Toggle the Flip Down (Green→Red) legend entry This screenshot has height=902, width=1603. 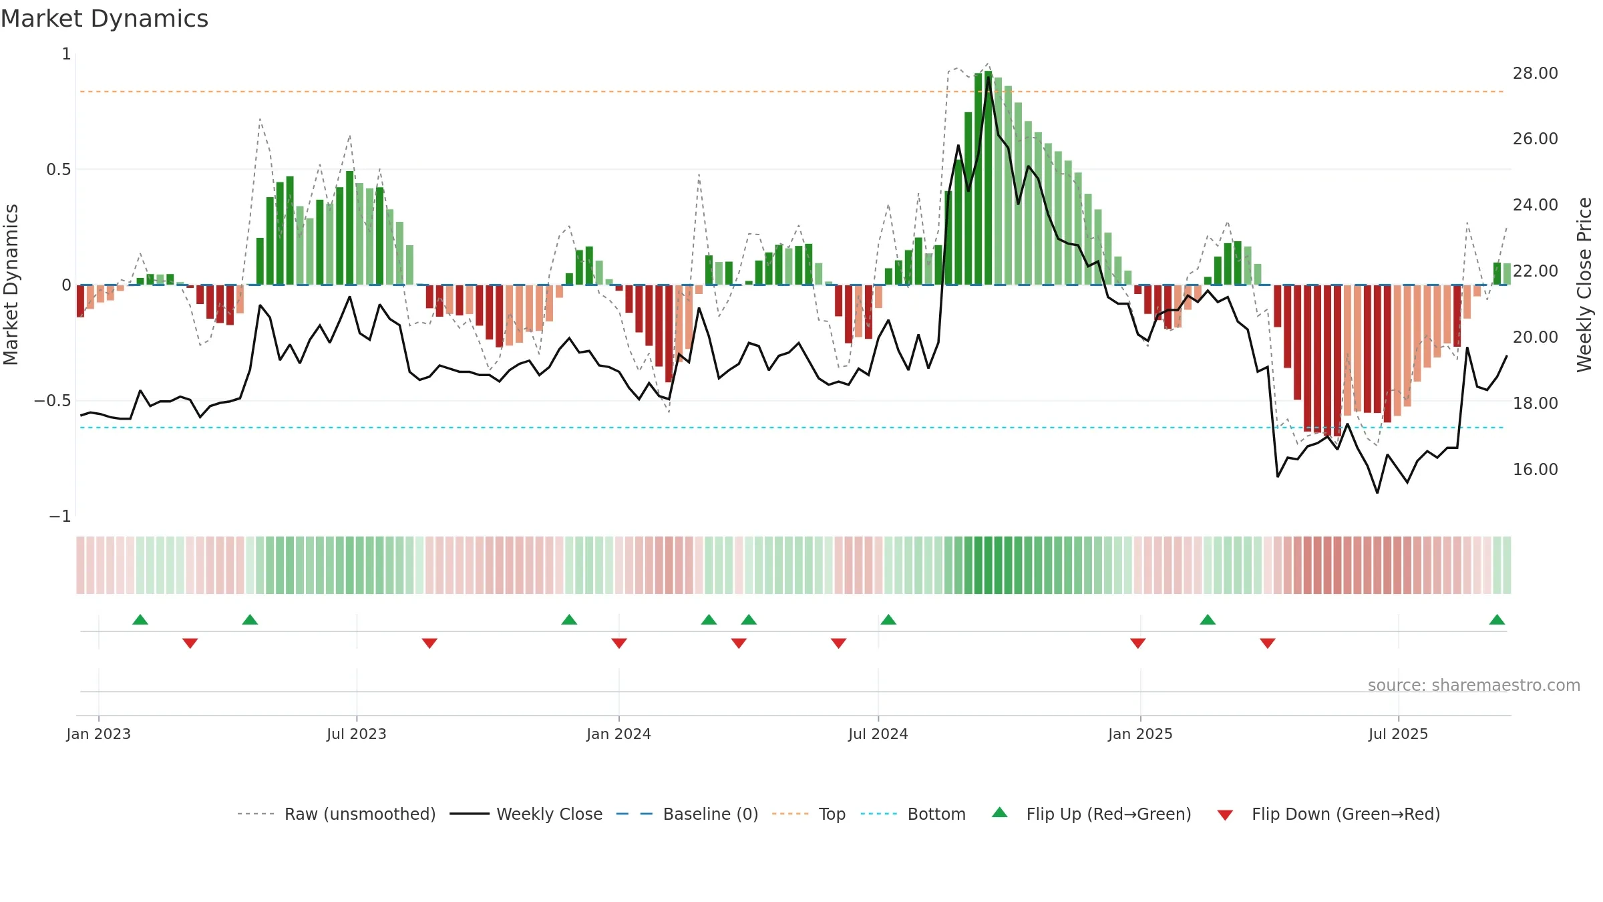(1328, 814)
